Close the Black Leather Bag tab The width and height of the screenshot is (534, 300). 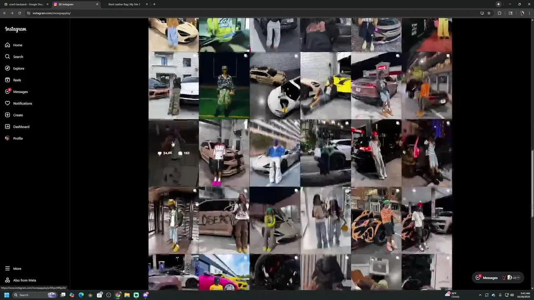coord(147,4)
